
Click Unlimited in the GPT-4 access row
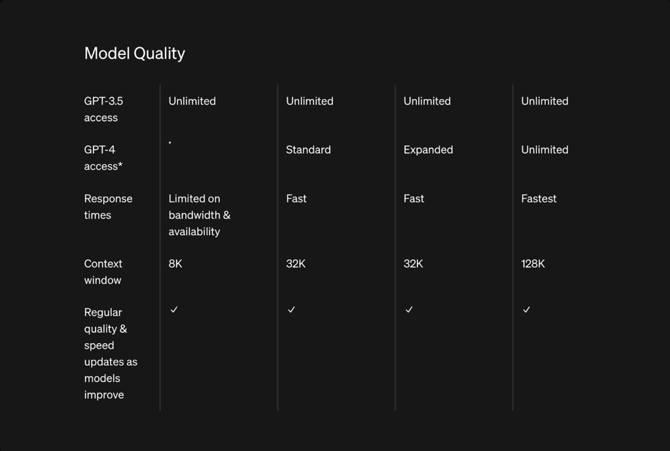click(x=544, y=150)
